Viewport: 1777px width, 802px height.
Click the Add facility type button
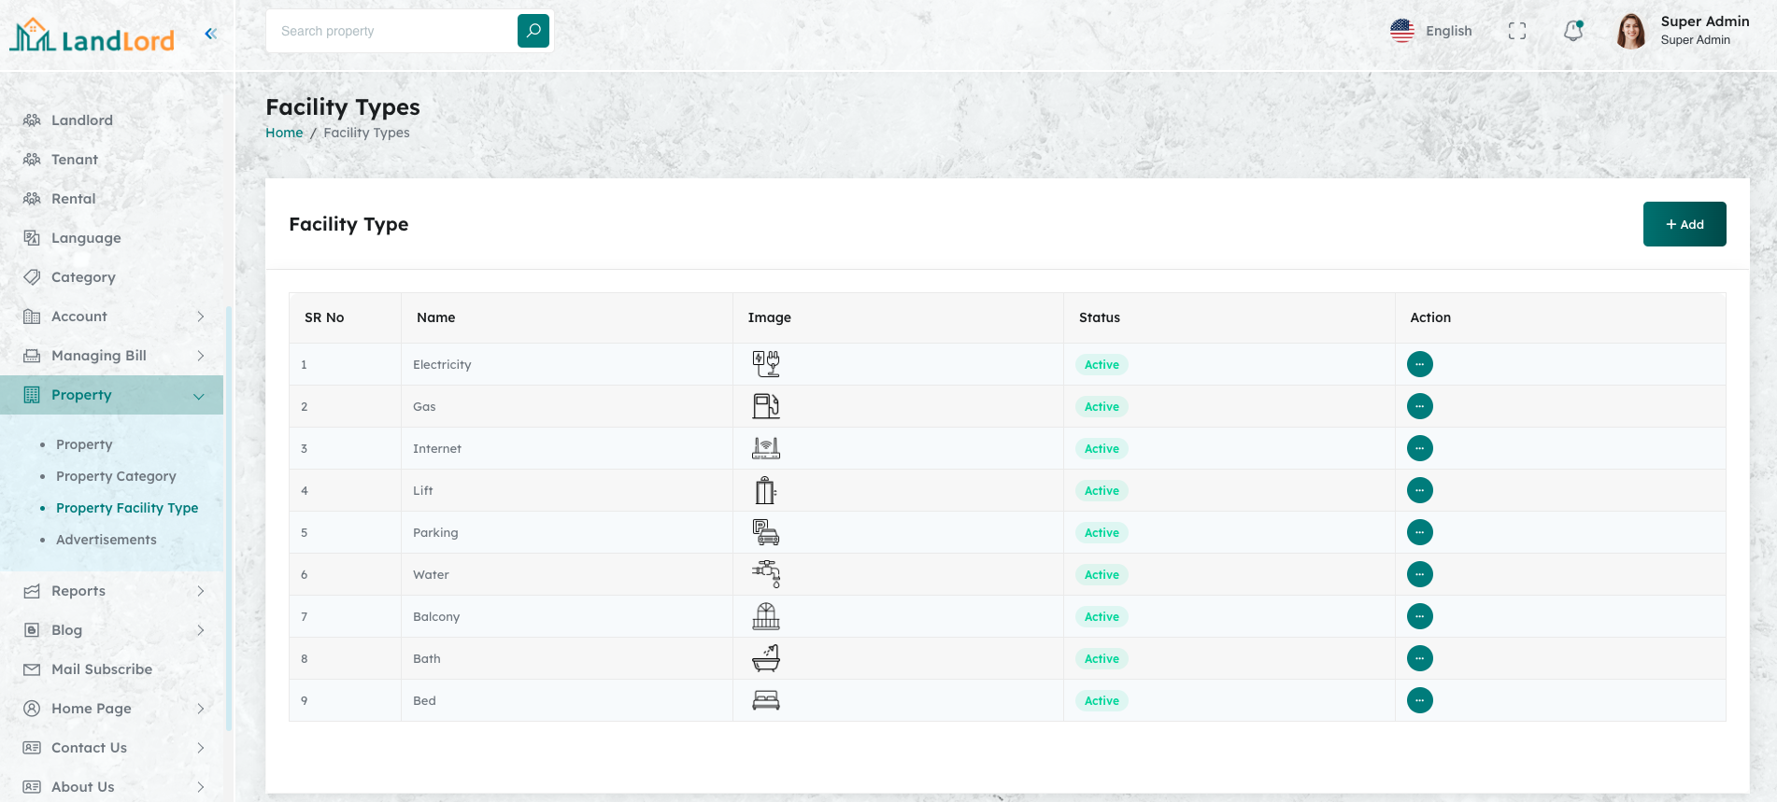[1684, 224]
